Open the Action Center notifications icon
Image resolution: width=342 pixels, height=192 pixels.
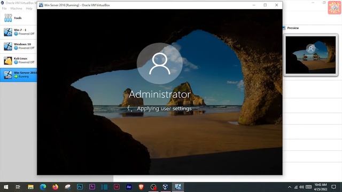click(x=333, y=187)
